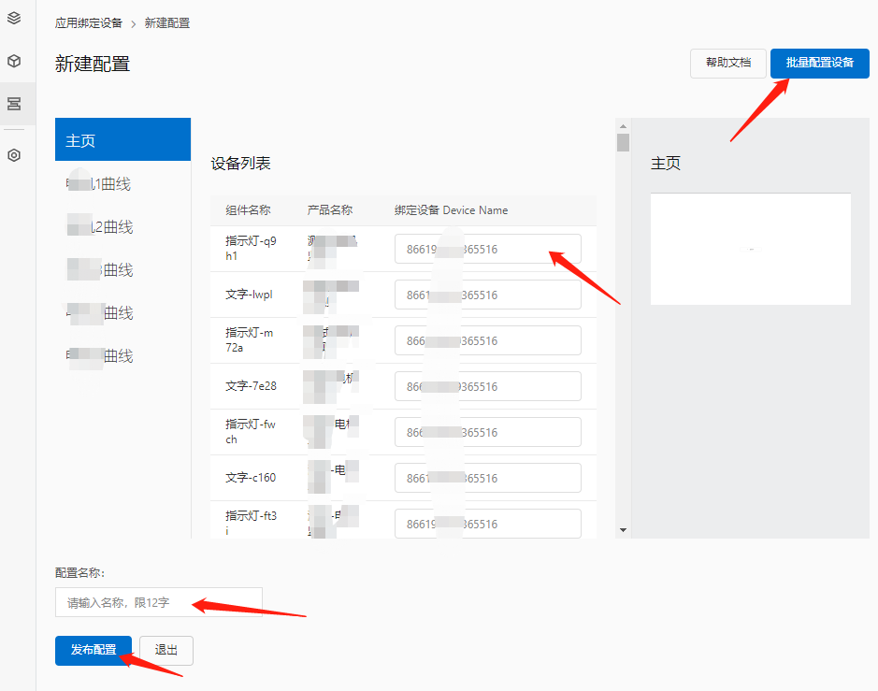878x691 pixels.
Task: Navigate back via the 应用绑定设备 breadcrumb
Action: pos(91,22)
